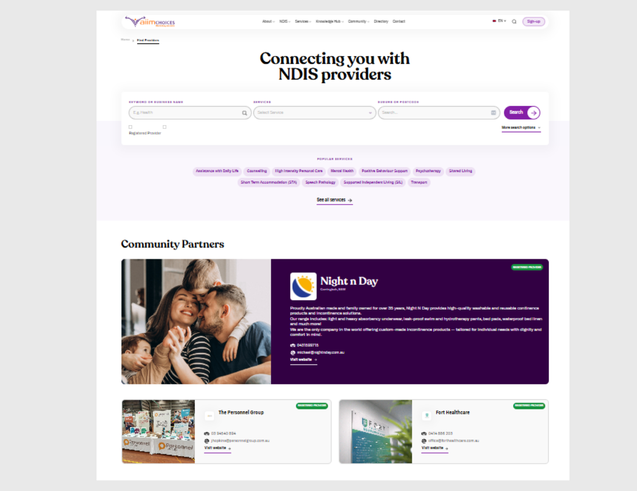The width and height of the screenshot is (637, 491).
Task: Click the See all services link
Action: pyautogui.click(x=334, y=200)
